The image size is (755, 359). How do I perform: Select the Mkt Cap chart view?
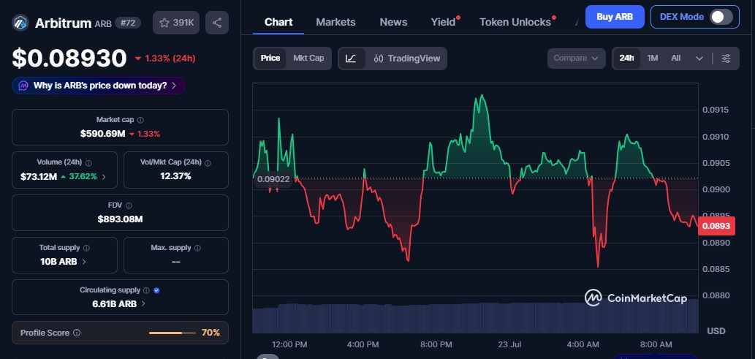click(308, 58)
